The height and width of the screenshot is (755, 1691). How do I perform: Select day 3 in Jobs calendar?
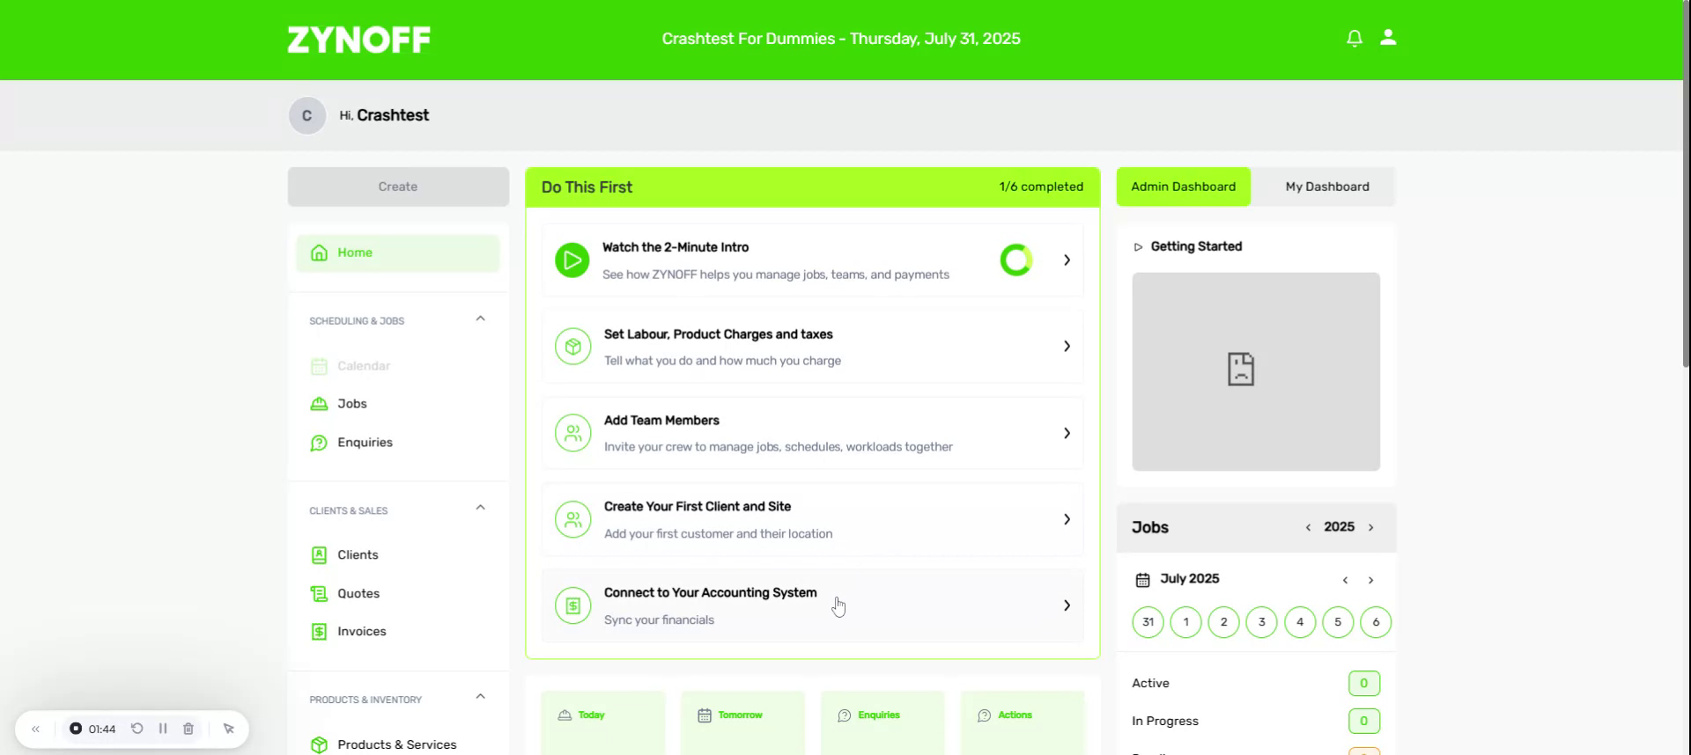pos(1261,622)
